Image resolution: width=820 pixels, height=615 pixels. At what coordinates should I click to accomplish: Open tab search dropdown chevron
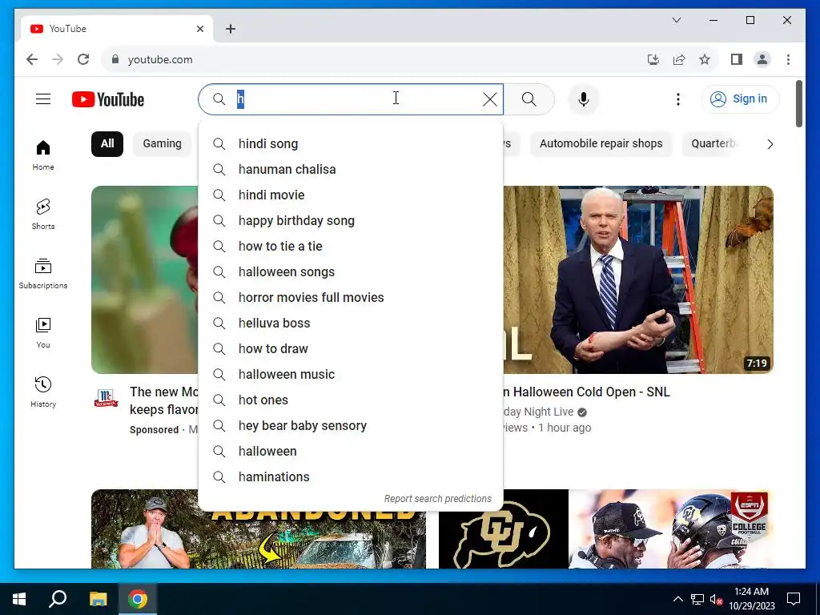[677, 20]
